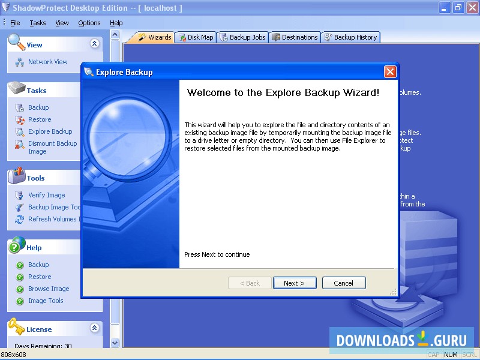Image resolution: width=480 pixels, height=360 pixels.
Task: Click sidebar scrollbar up arrow
Action: pos(115,35)
